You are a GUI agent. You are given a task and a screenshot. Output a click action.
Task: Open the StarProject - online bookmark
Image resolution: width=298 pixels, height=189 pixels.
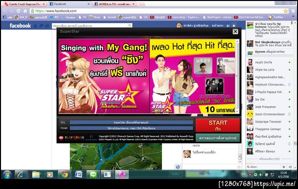pos(217,17)
